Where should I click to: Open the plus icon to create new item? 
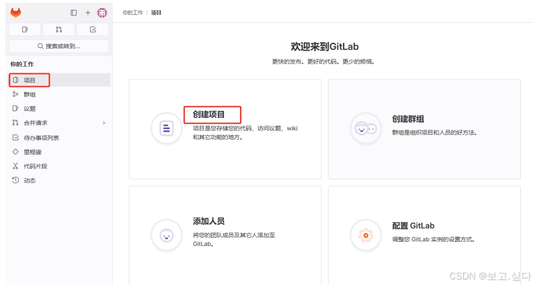click(88, 13)
